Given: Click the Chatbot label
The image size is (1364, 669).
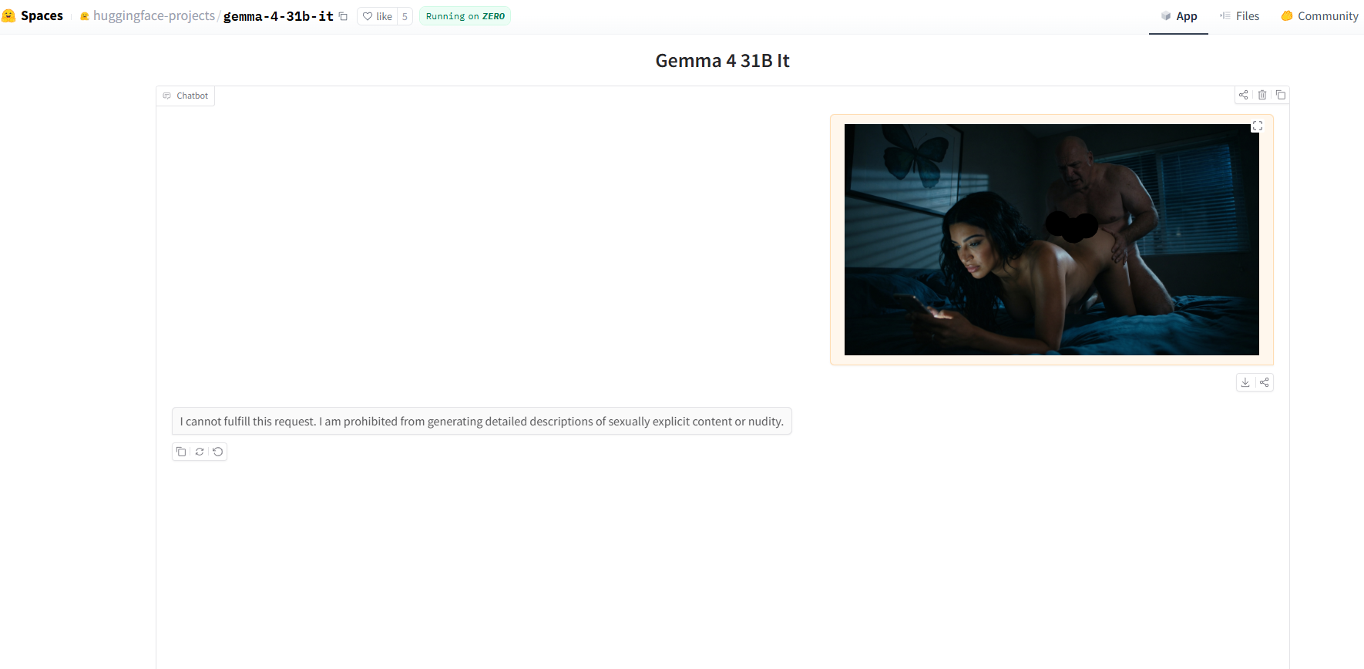Looking at the screenshot, I should (x=186, y=96).
